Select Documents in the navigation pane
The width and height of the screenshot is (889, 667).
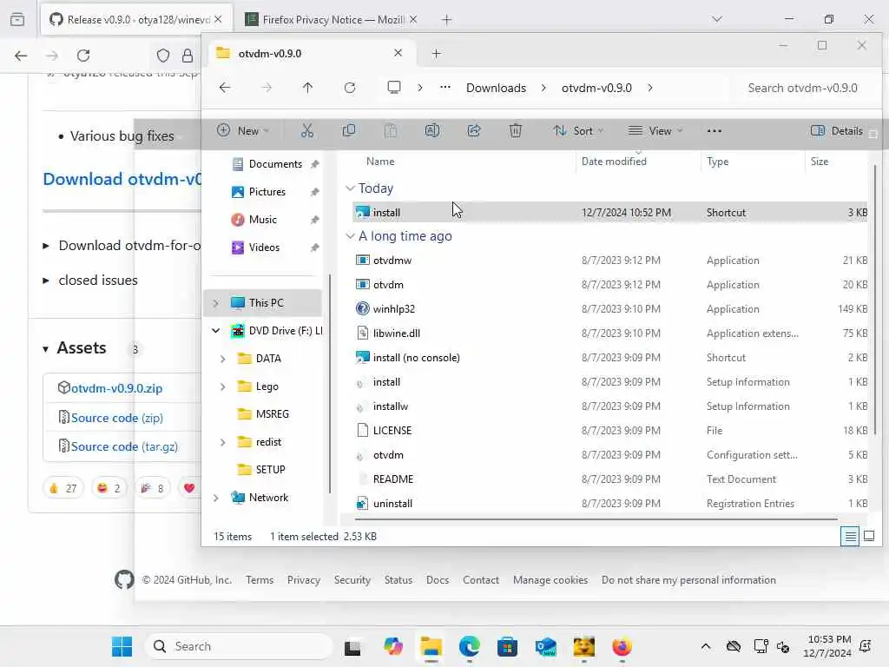[x=275, y=164]
